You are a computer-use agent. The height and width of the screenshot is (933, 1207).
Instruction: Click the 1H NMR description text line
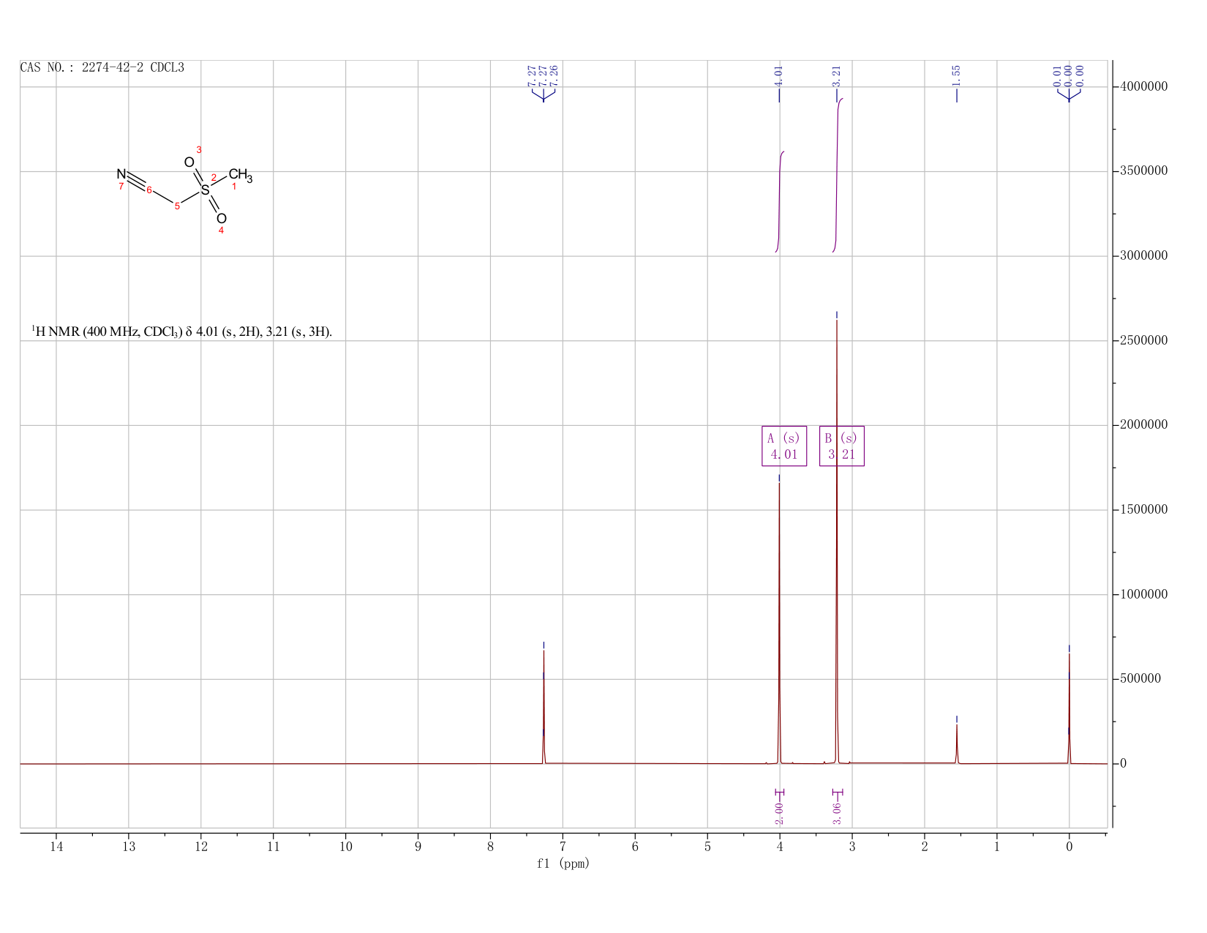[x=181, y=331]
